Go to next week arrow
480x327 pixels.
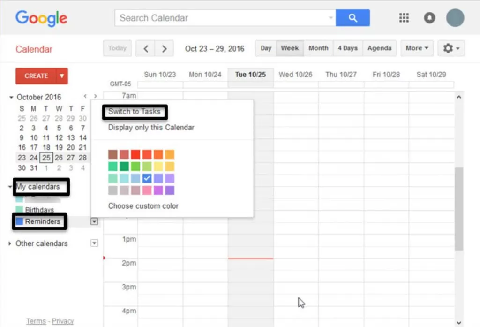tap(165, 48)
